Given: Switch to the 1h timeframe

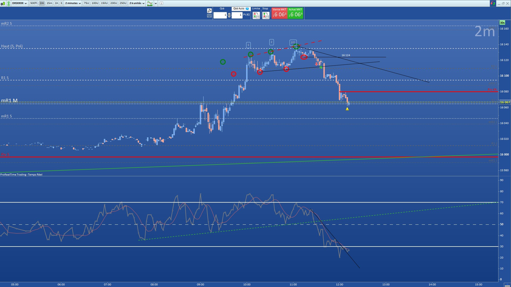Looking at the screenshot, I should (56, 3).
